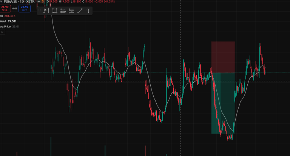Click the green profit zone of position

(x=223, y=103)
